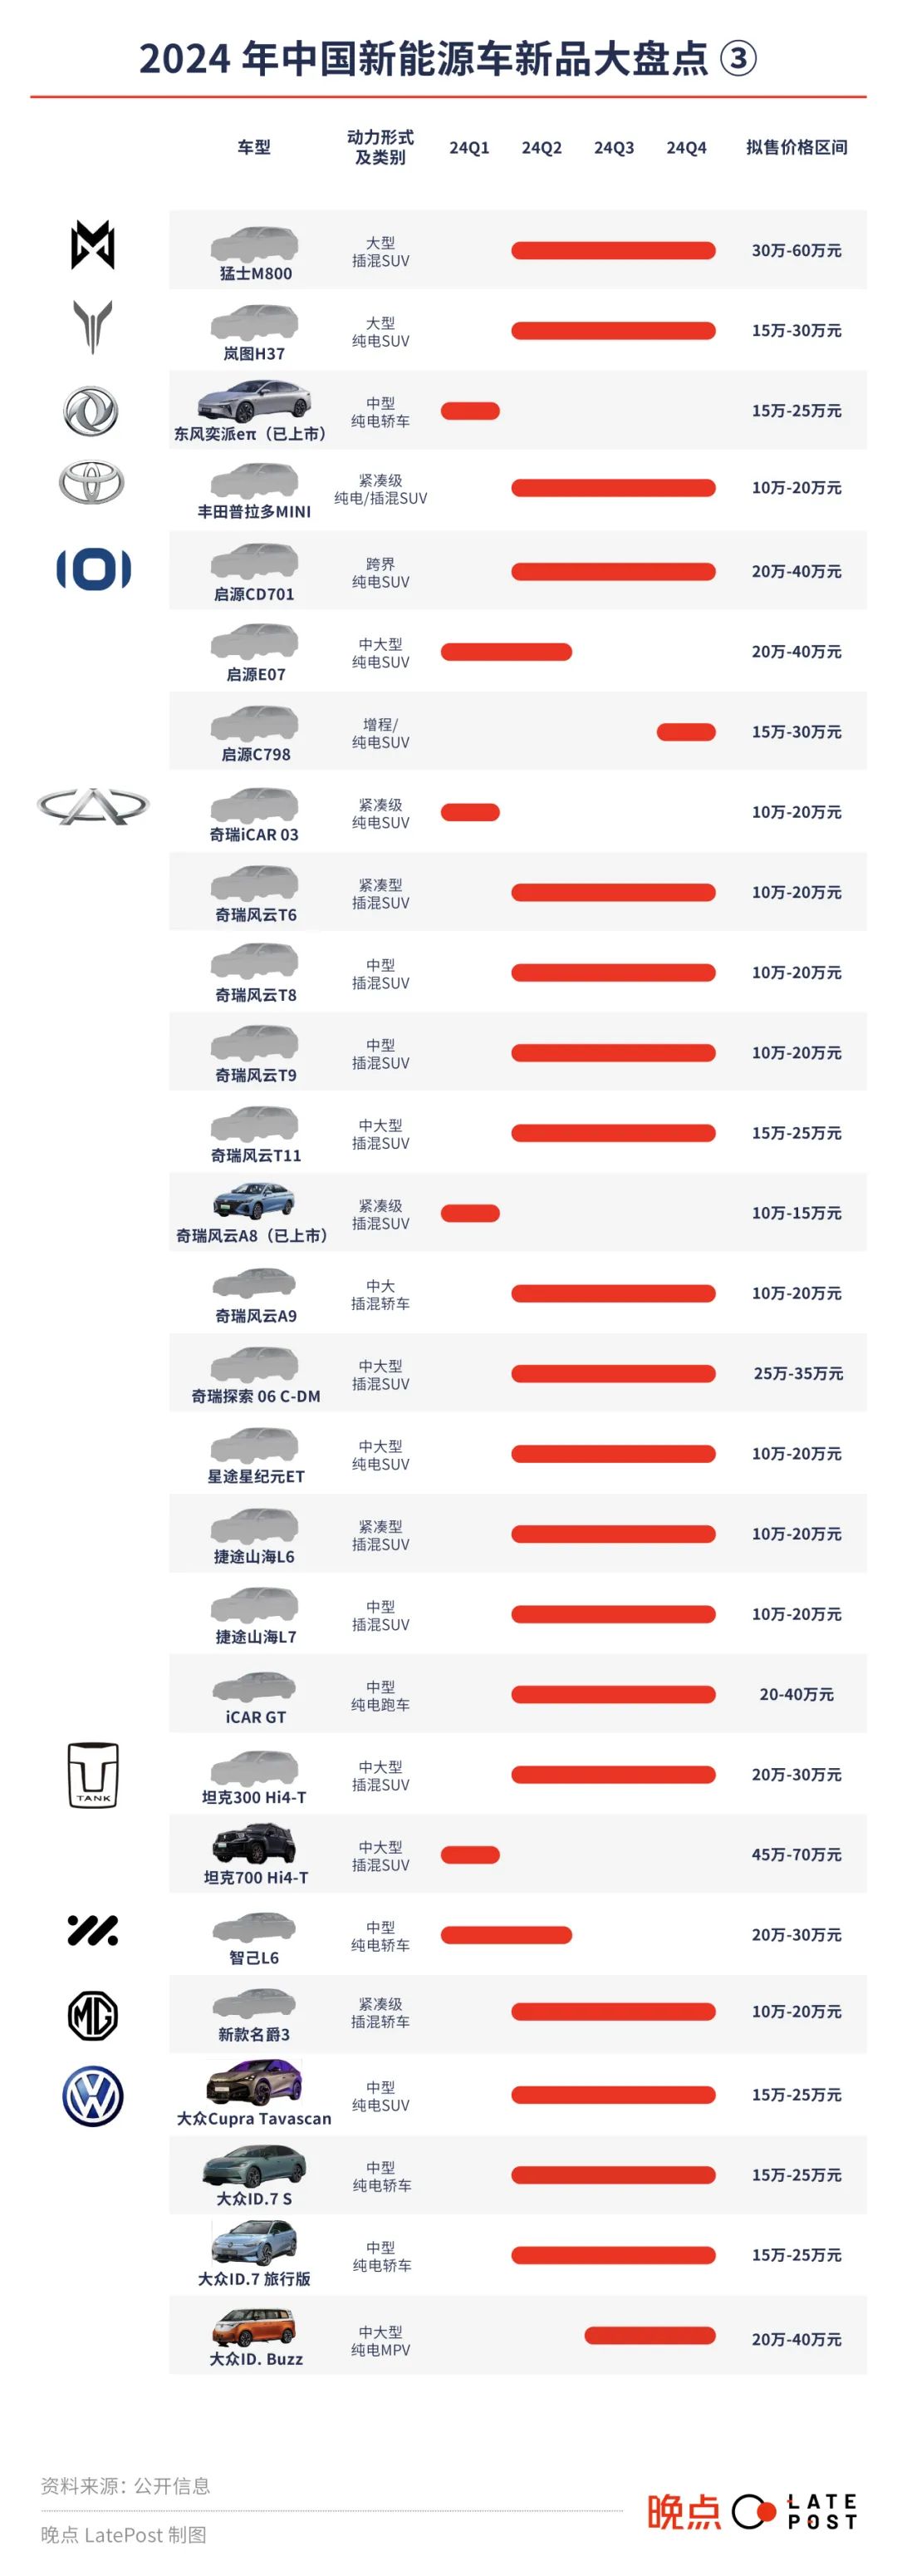This screenshot has height=2576, width=897.
Task: Click the Volkswagen logo
Action: (93, 2096)
